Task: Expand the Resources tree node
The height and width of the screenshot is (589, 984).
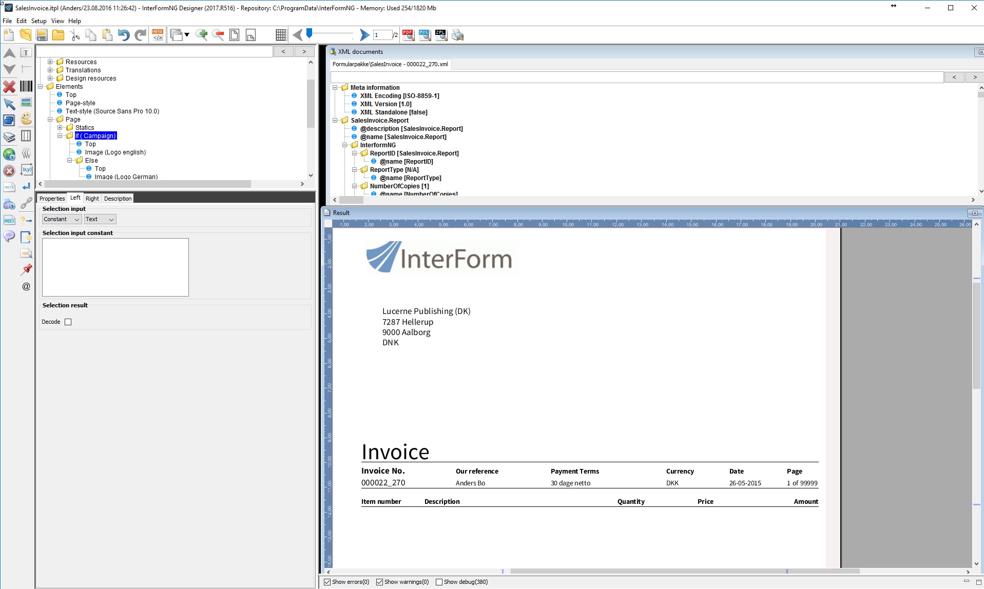Action: [x=50, y=62]
